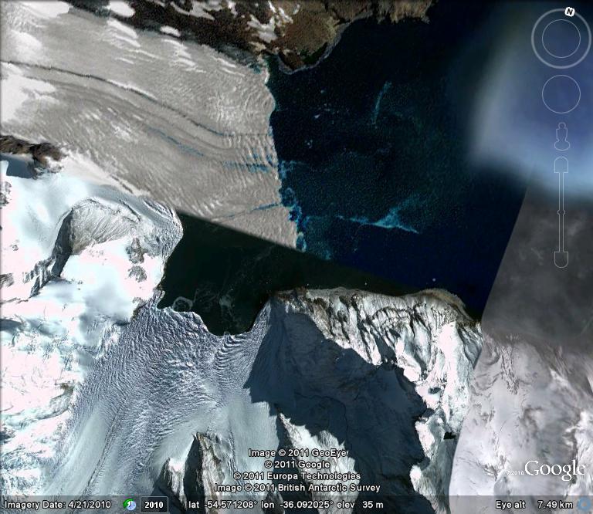
Task: Click the Move joystick circle
Action: point(561,95)
